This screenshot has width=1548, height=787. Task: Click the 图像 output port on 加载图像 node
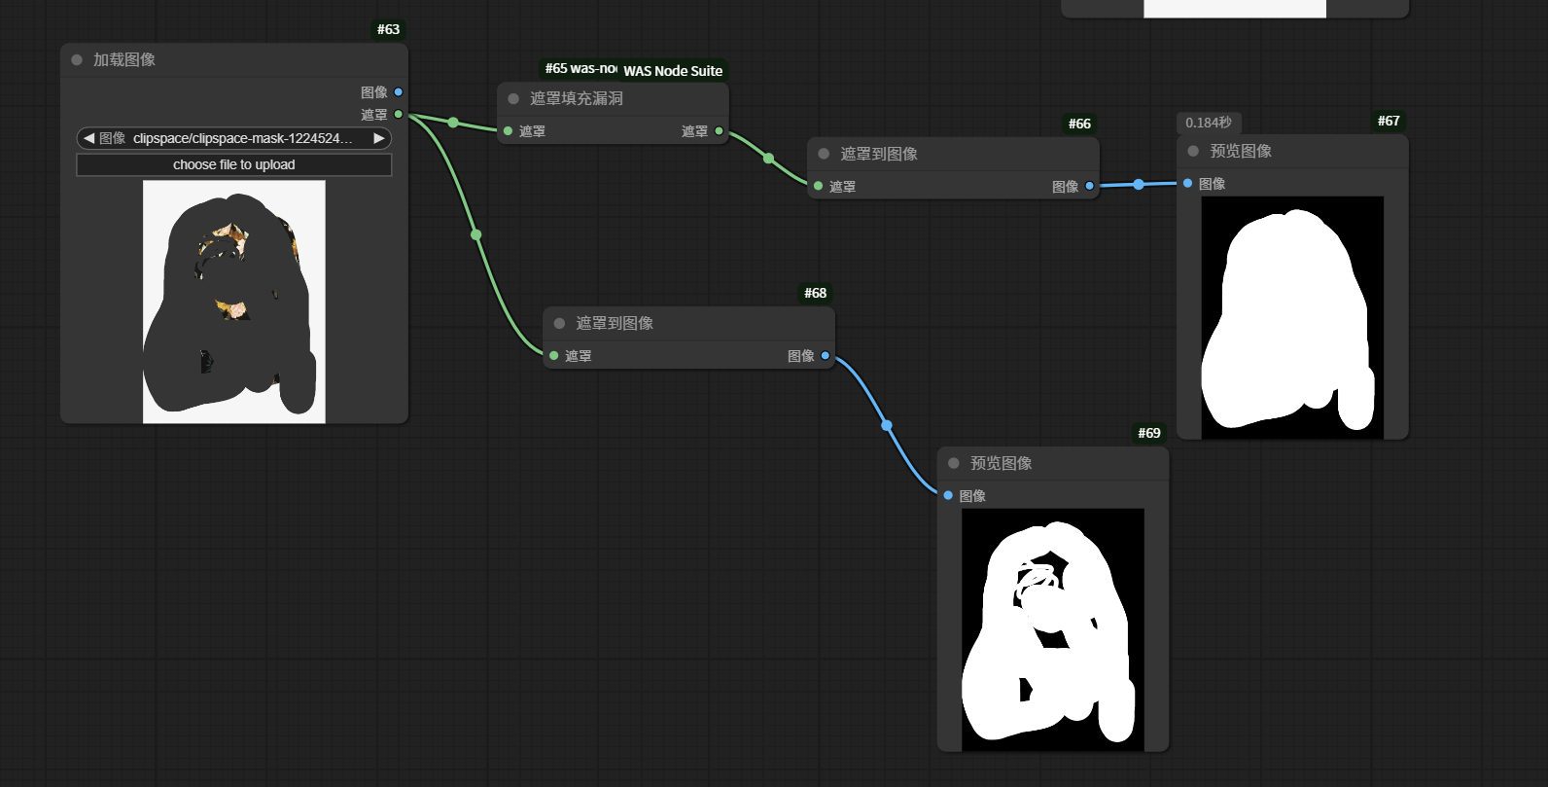399,92
